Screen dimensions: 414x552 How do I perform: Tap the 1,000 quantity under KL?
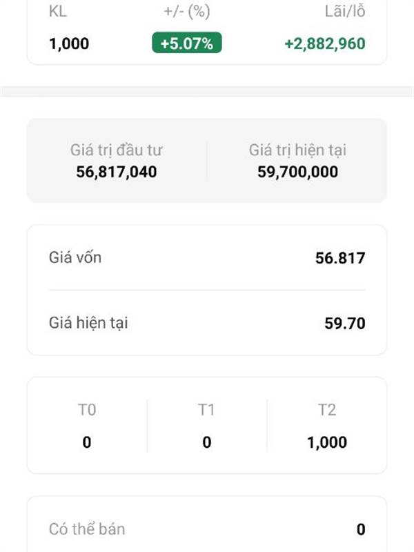point(69,43)
